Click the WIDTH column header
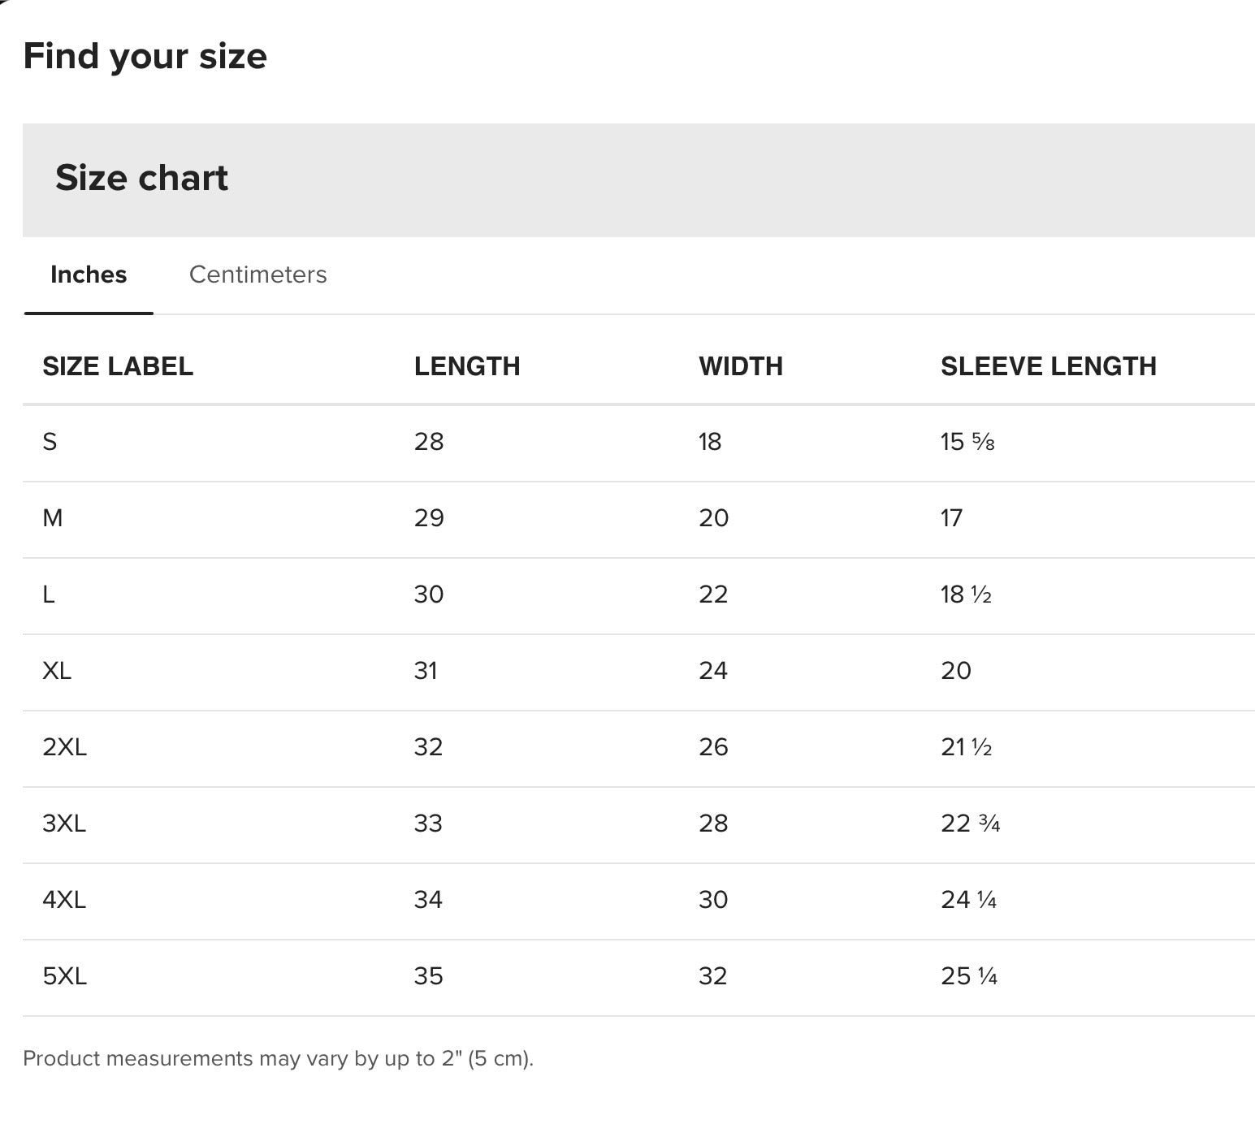Image resolution: width=1255 pixels, height=1137 pixels. click(x=741, y=366)
